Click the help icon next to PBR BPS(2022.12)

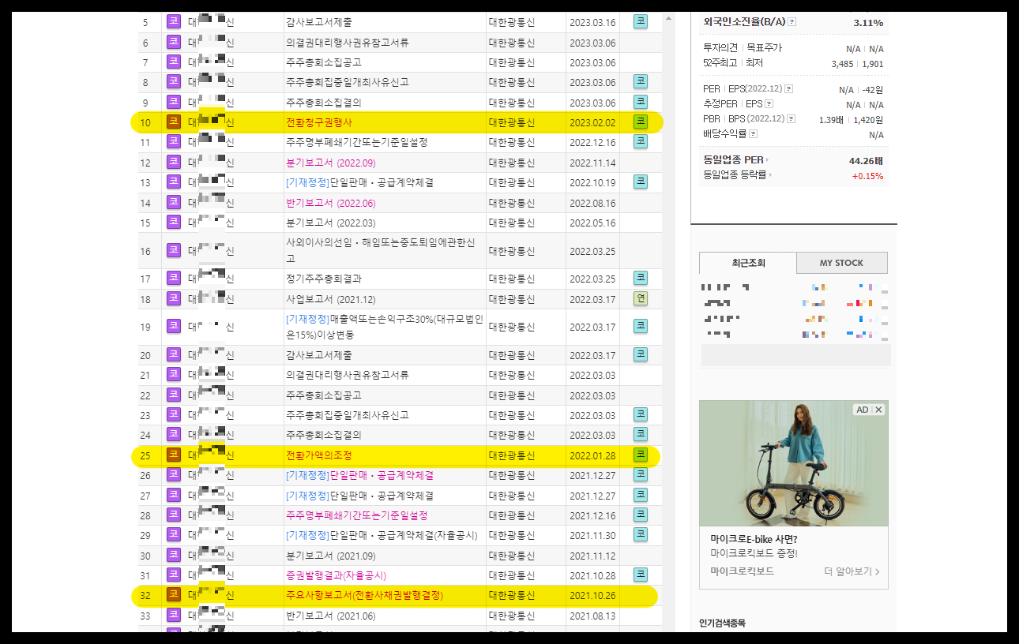[792, 119]
